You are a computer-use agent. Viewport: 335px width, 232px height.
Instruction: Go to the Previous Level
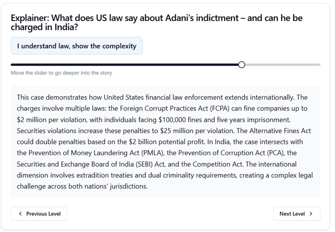(x=39, y=214)
